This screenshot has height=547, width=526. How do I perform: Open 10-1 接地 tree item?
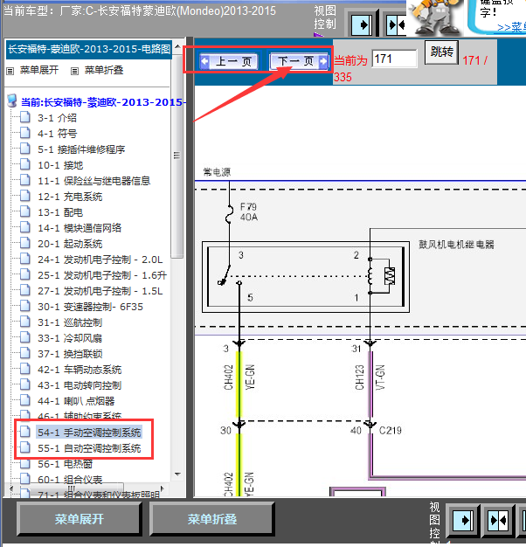(x=60, y=165)
